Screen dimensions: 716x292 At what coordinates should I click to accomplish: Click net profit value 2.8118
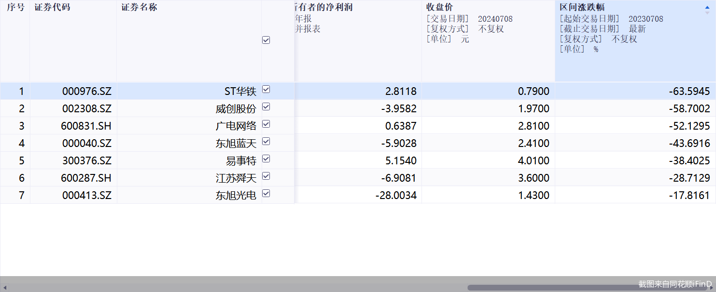401,92
